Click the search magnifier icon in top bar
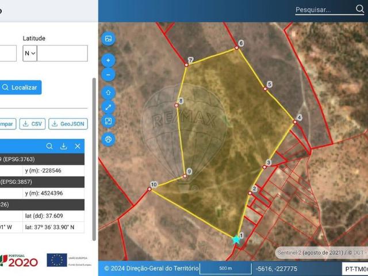368x276 pixels. click(x=359, y=9)
